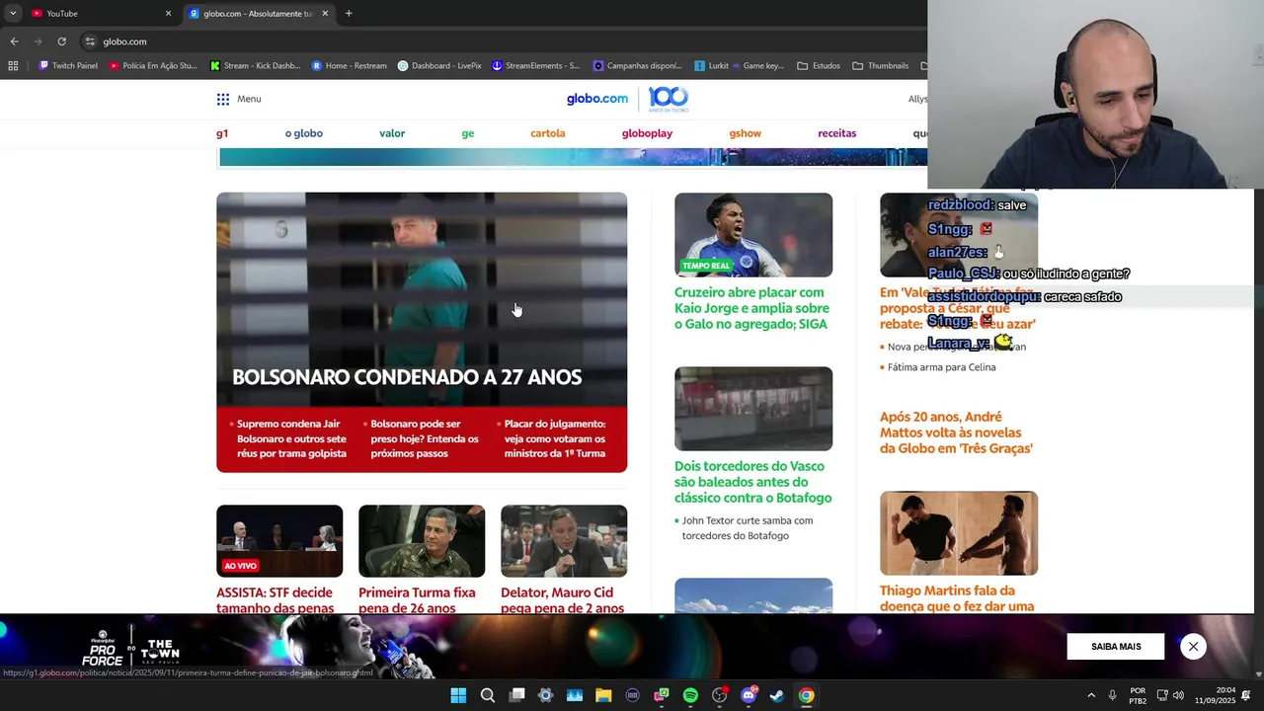
Task: Close the YouTube tab
Action: tap(168, 14)
